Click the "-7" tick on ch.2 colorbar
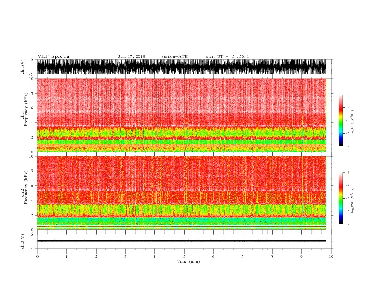This screenshot has width=373, height=288. tap(347, 224)
